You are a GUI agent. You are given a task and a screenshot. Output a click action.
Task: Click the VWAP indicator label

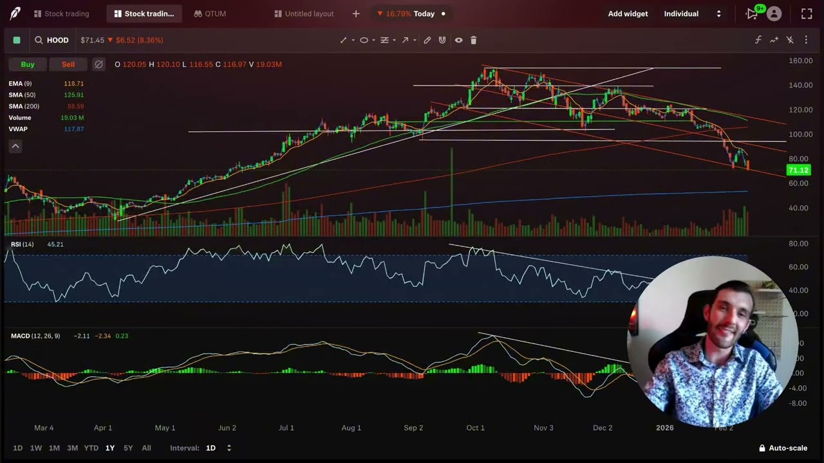coord(18,129)
